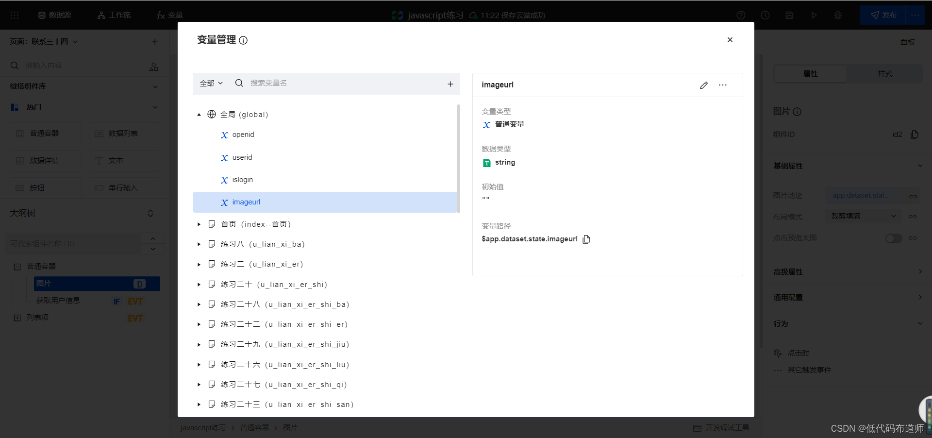Image resolution: width=932 pixels, height=438 pixels.
Task: Select the openid global variable
Action: pyautogui.click(x=243, y=135)
